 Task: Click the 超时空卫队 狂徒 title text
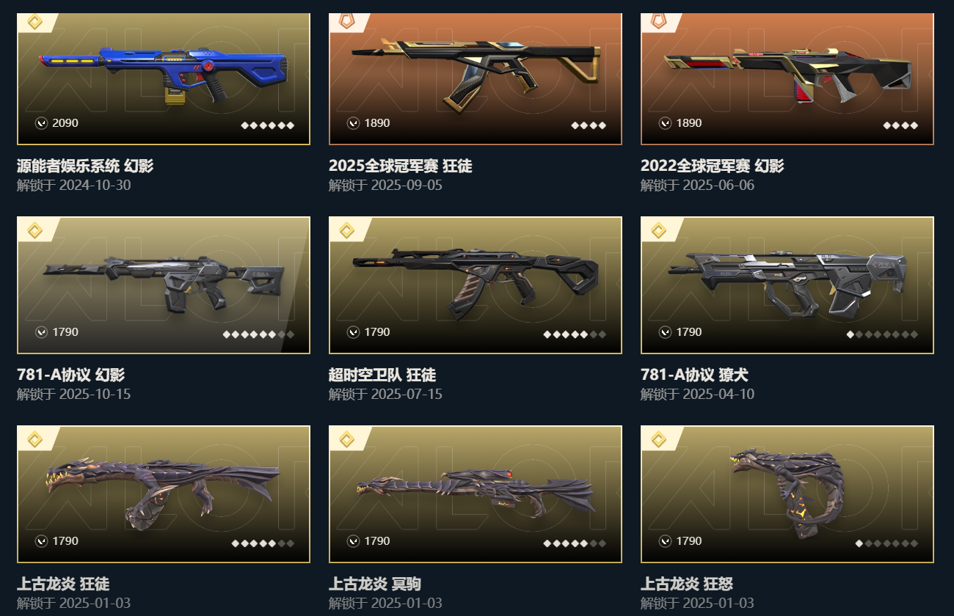click(x=382, y=375)
